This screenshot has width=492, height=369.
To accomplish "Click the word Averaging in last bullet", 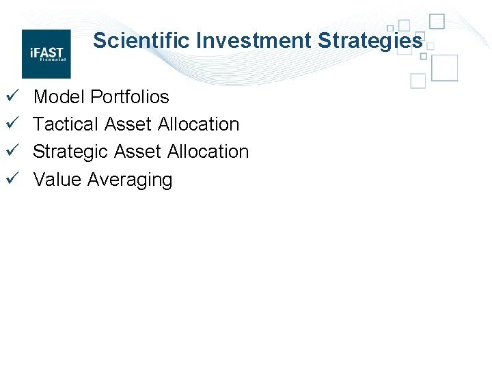I will point(130,180).
